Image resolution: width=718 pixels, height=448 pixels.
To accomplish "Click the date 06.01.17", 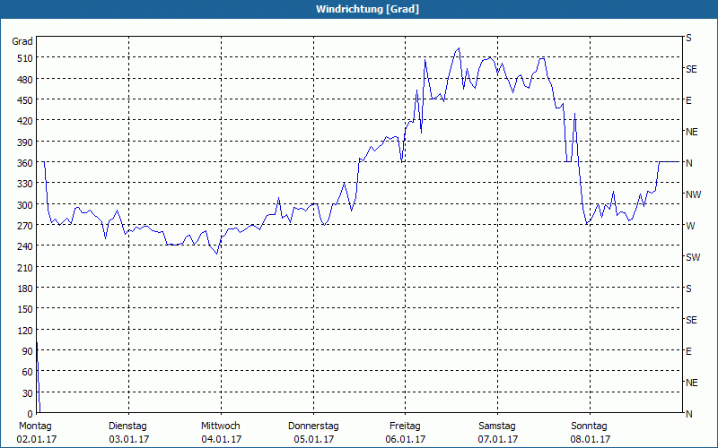I will pos(406,439).
